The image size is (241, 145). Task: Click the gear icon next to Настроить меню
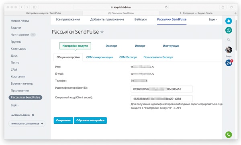[x=33, y=115]
